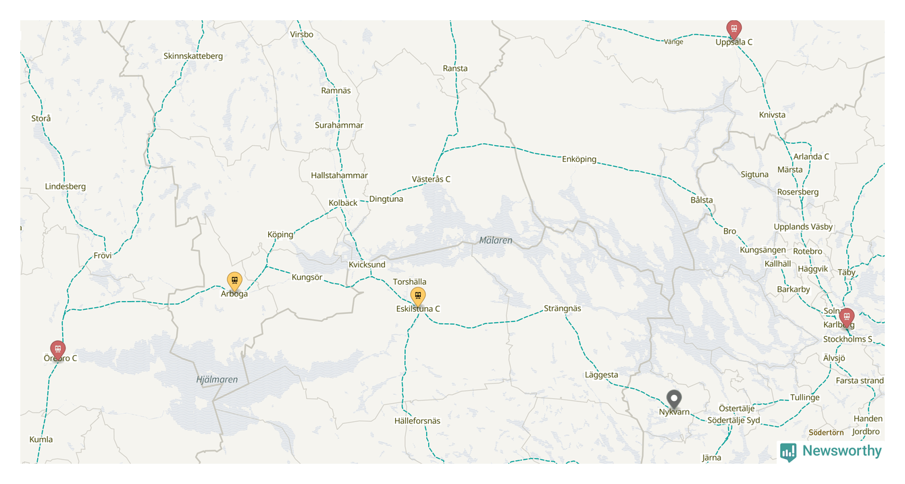This screenshot has height=484, width=905.
Task: Click the Arlanda C station label
Action: coord(811,157)
